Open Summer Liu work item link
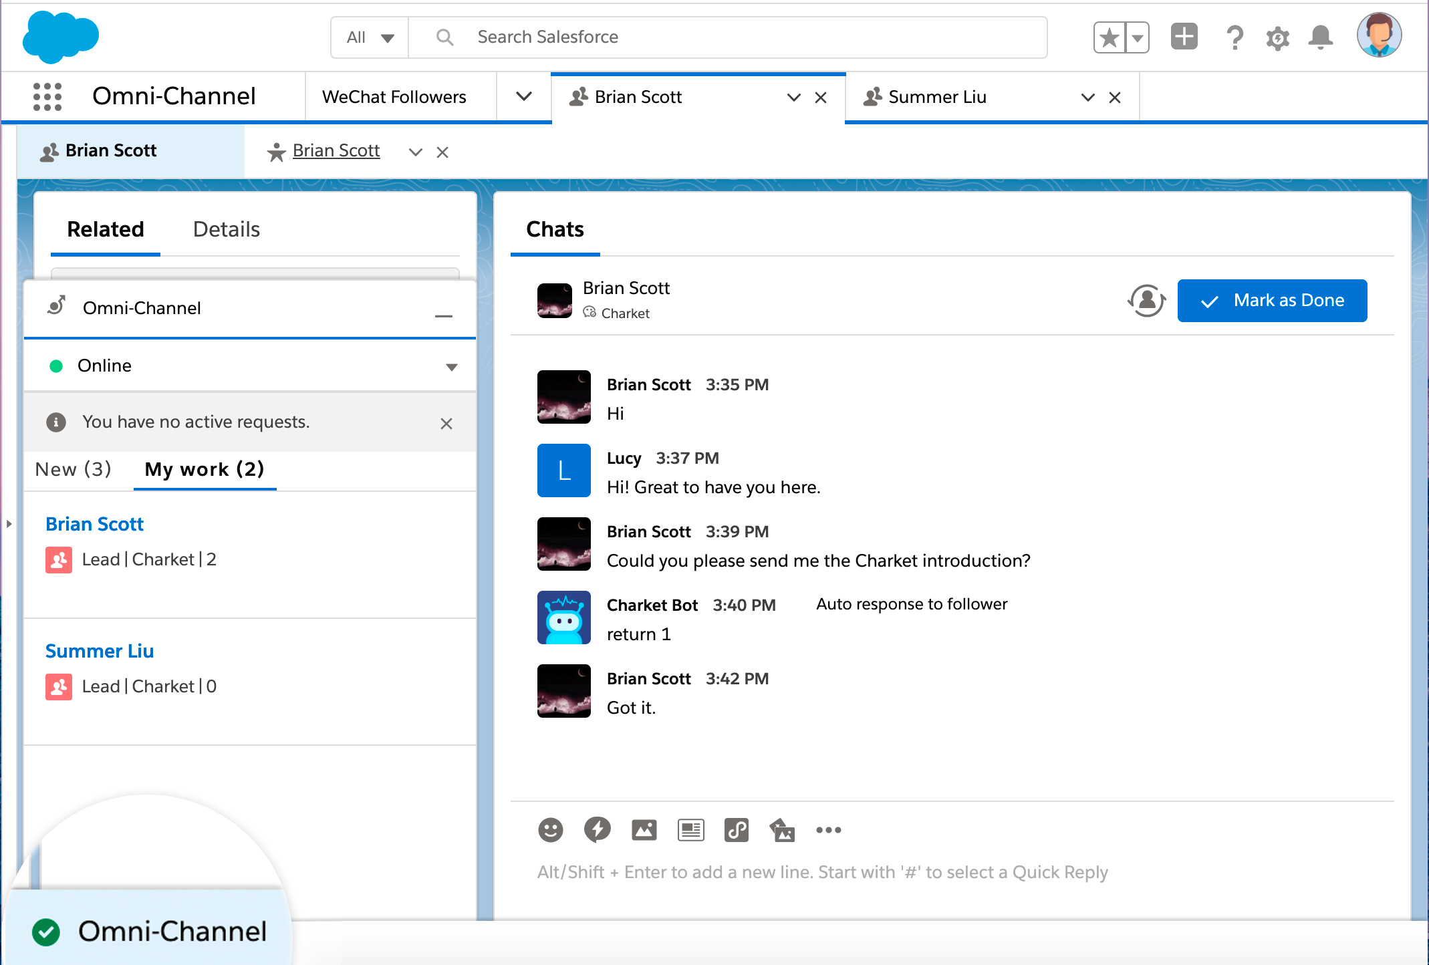 100,651
